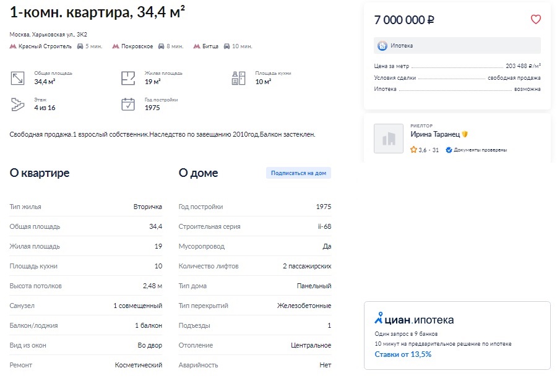Click the floor stairs icon
The height and width of the screenshot is (381, 557).
17,105
